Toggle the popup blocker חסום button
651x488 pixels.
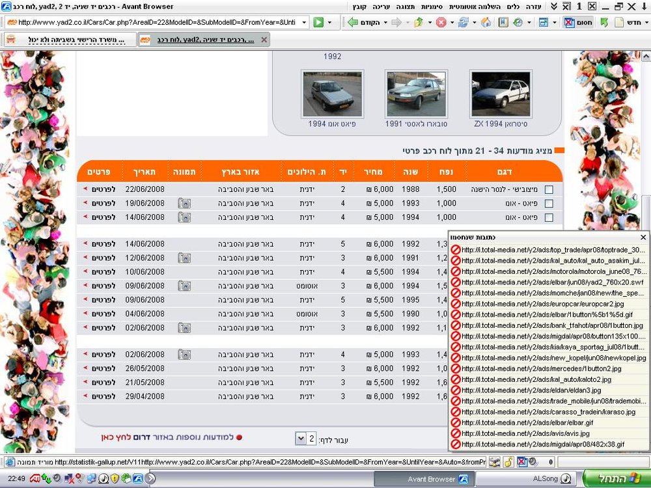[x=578, y=22]
